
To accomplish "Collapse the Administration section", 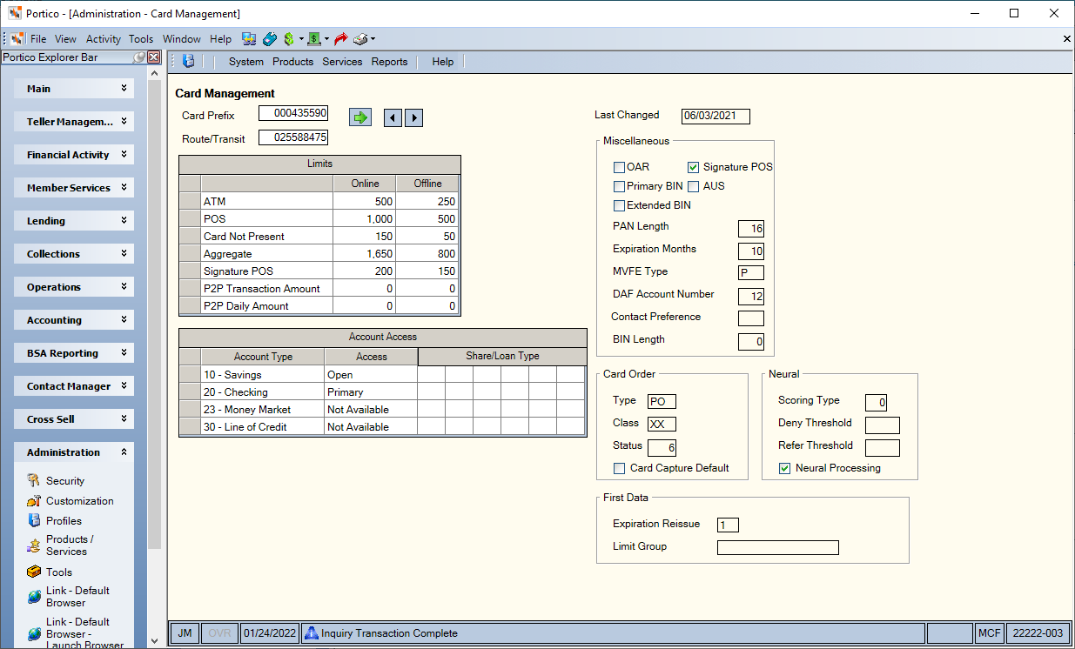I will coord(74,452).
